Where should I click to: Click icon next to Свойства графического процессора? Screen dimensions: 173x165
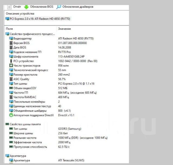tap(7, 34)
